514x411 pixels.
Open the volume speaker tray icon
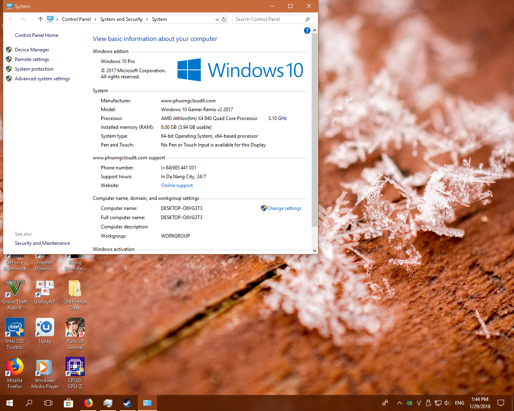coord(447,403)
